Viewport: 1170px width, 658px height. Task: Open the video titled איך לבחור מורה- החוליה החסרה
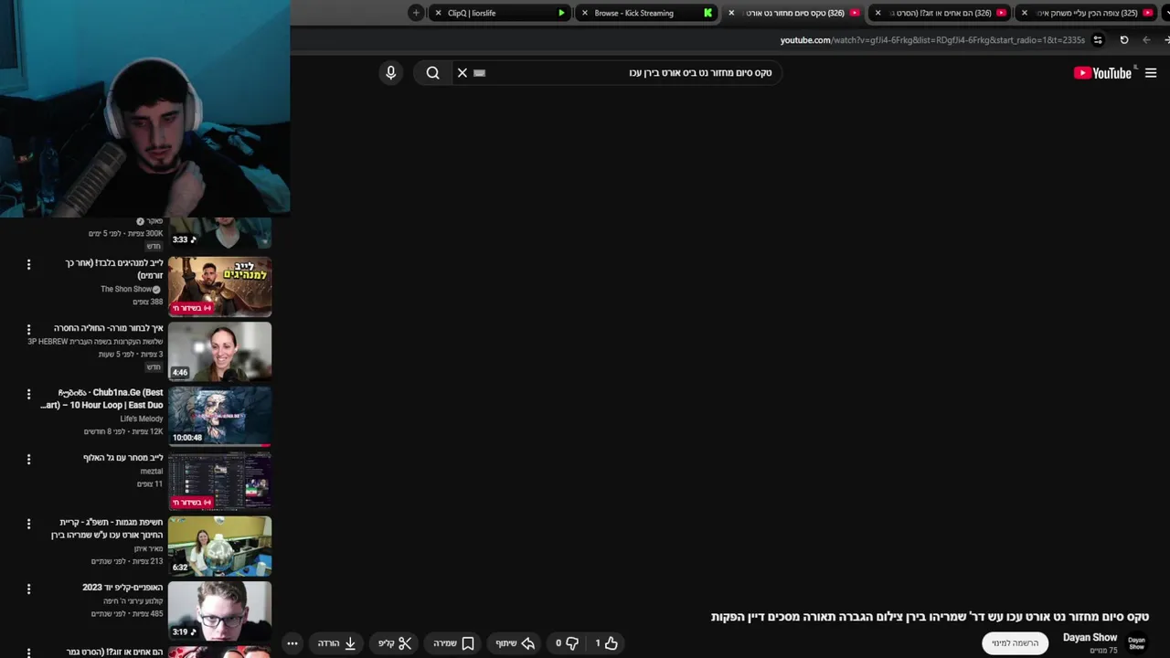tap(108, 328)
